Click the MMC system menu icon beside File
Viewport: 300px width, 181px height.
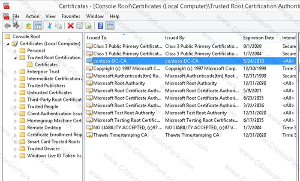[6, 16]
